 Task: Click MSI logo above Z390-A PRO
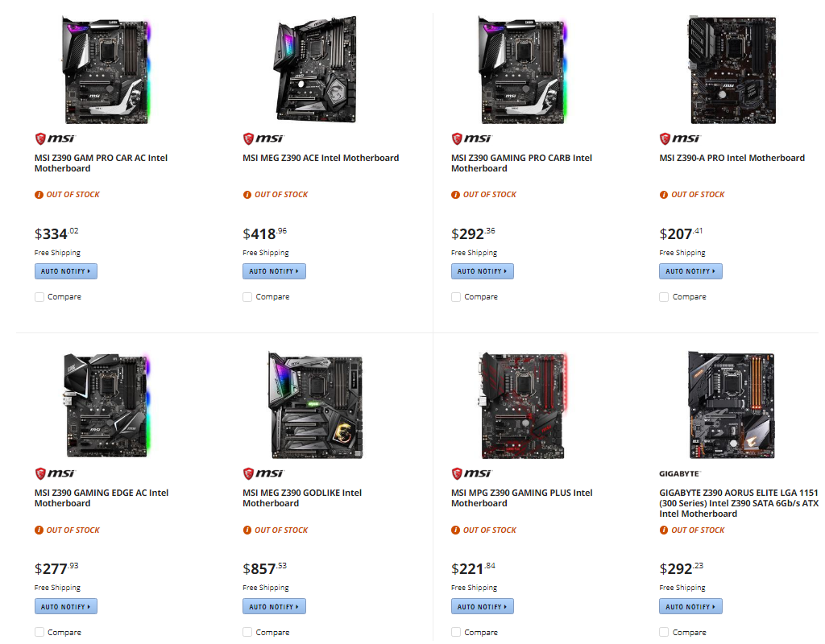680,138
